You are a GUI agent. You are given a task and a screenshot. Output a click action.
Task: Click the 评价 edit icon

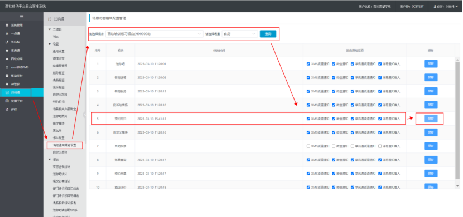[x=7, y=109]
